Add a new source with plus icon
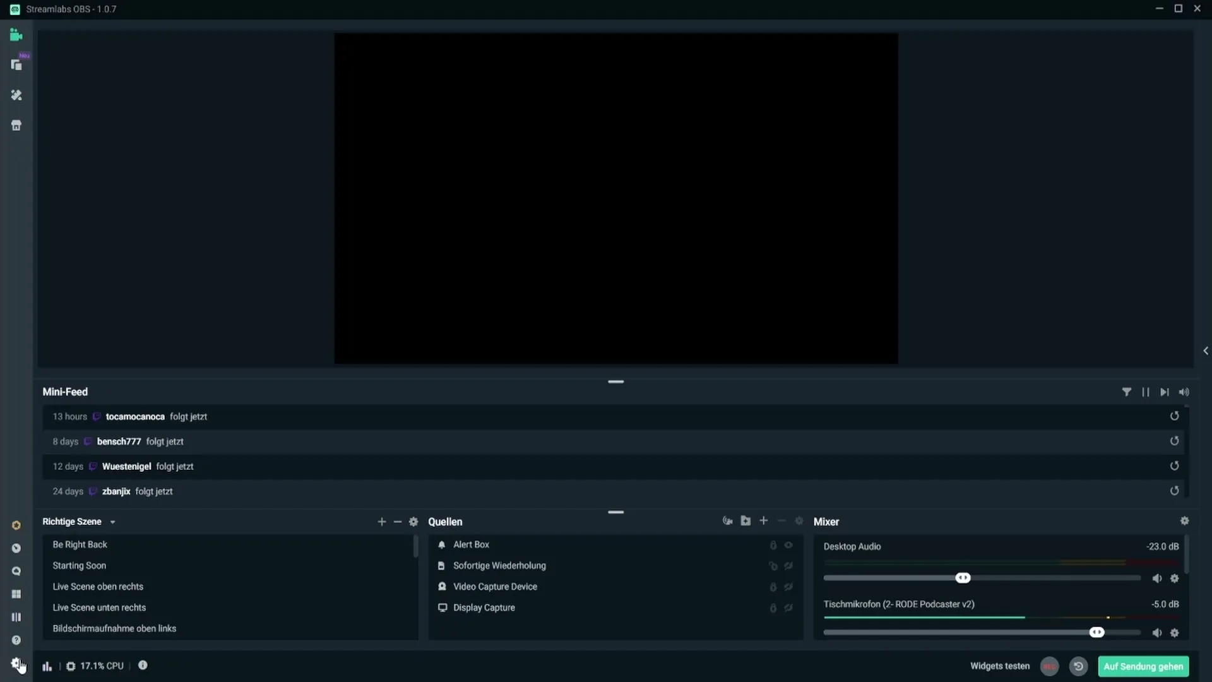 tap(764, 521)
